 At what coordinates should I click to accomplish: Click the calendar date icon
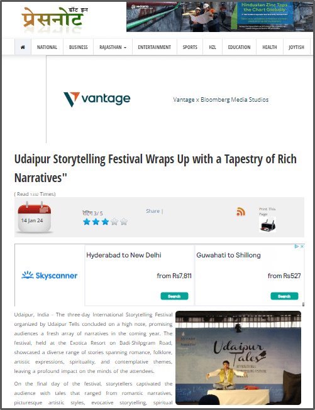coord(34,217)
